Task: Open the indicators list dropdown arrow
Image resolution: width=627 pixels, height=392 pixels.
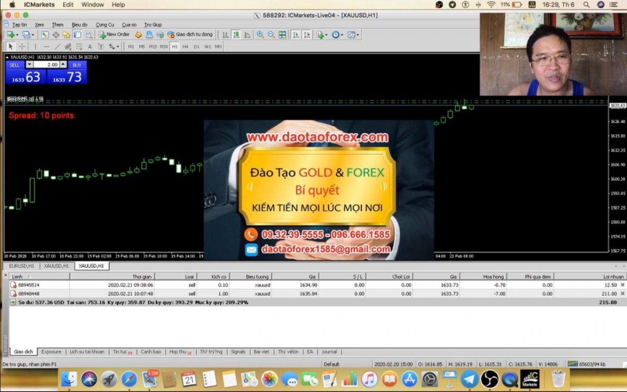Action: click(326, 35)
